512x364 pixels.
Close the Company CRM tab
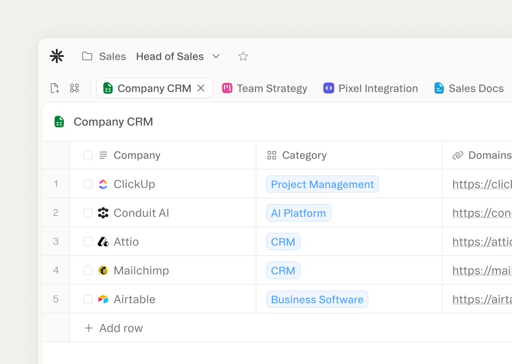pyautogui.click(x=201, y=88)
